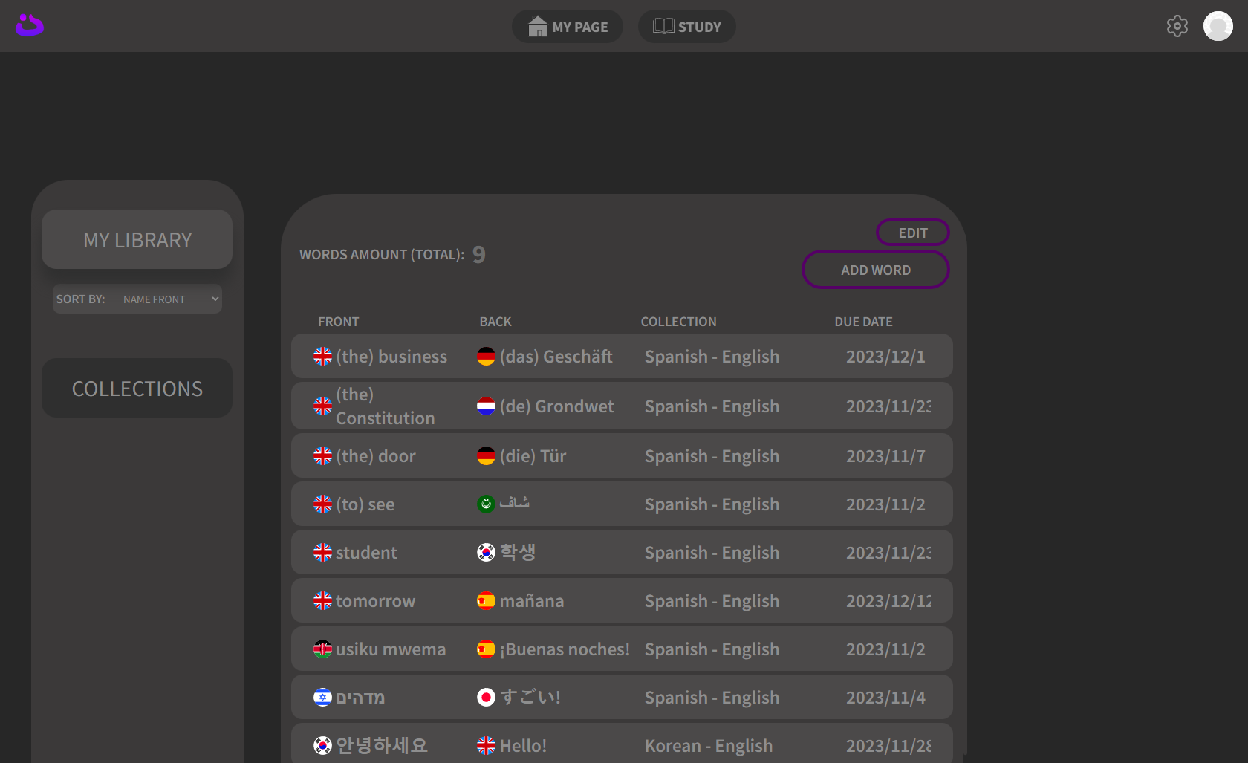The image size is (1248, 763).
Task: Click the Israeli flag beside מדהים
Action: click(x=322, y=698)
